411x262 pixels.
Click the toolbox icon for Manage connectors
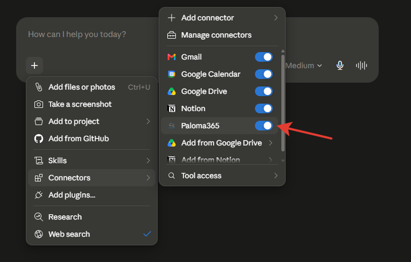[172, 35]
